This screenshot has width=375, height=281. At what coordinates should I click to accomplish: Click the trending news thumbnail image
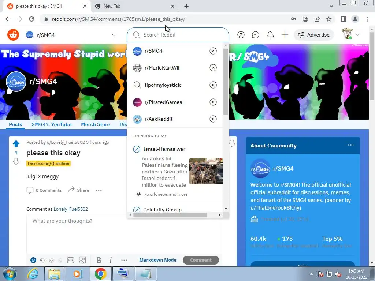(x=206, y=171)
